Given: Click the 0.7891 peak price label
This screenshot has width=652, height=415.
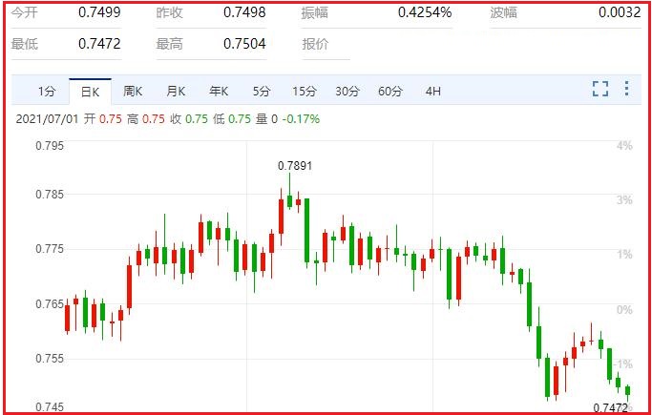Looking at the screenshot, I should coord(295,166).
